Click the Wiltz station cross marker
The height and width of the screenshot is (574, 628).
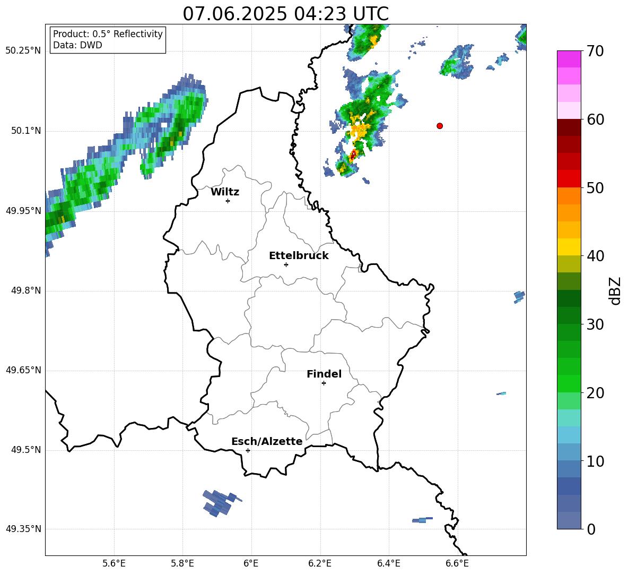[228, 201]
